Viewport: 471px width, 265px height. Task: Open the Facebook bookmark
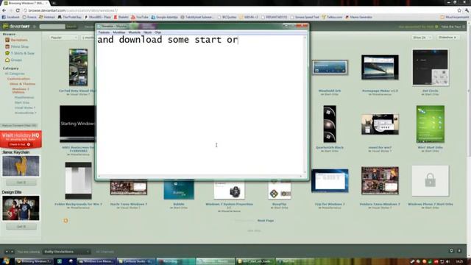tap(11, 17)
